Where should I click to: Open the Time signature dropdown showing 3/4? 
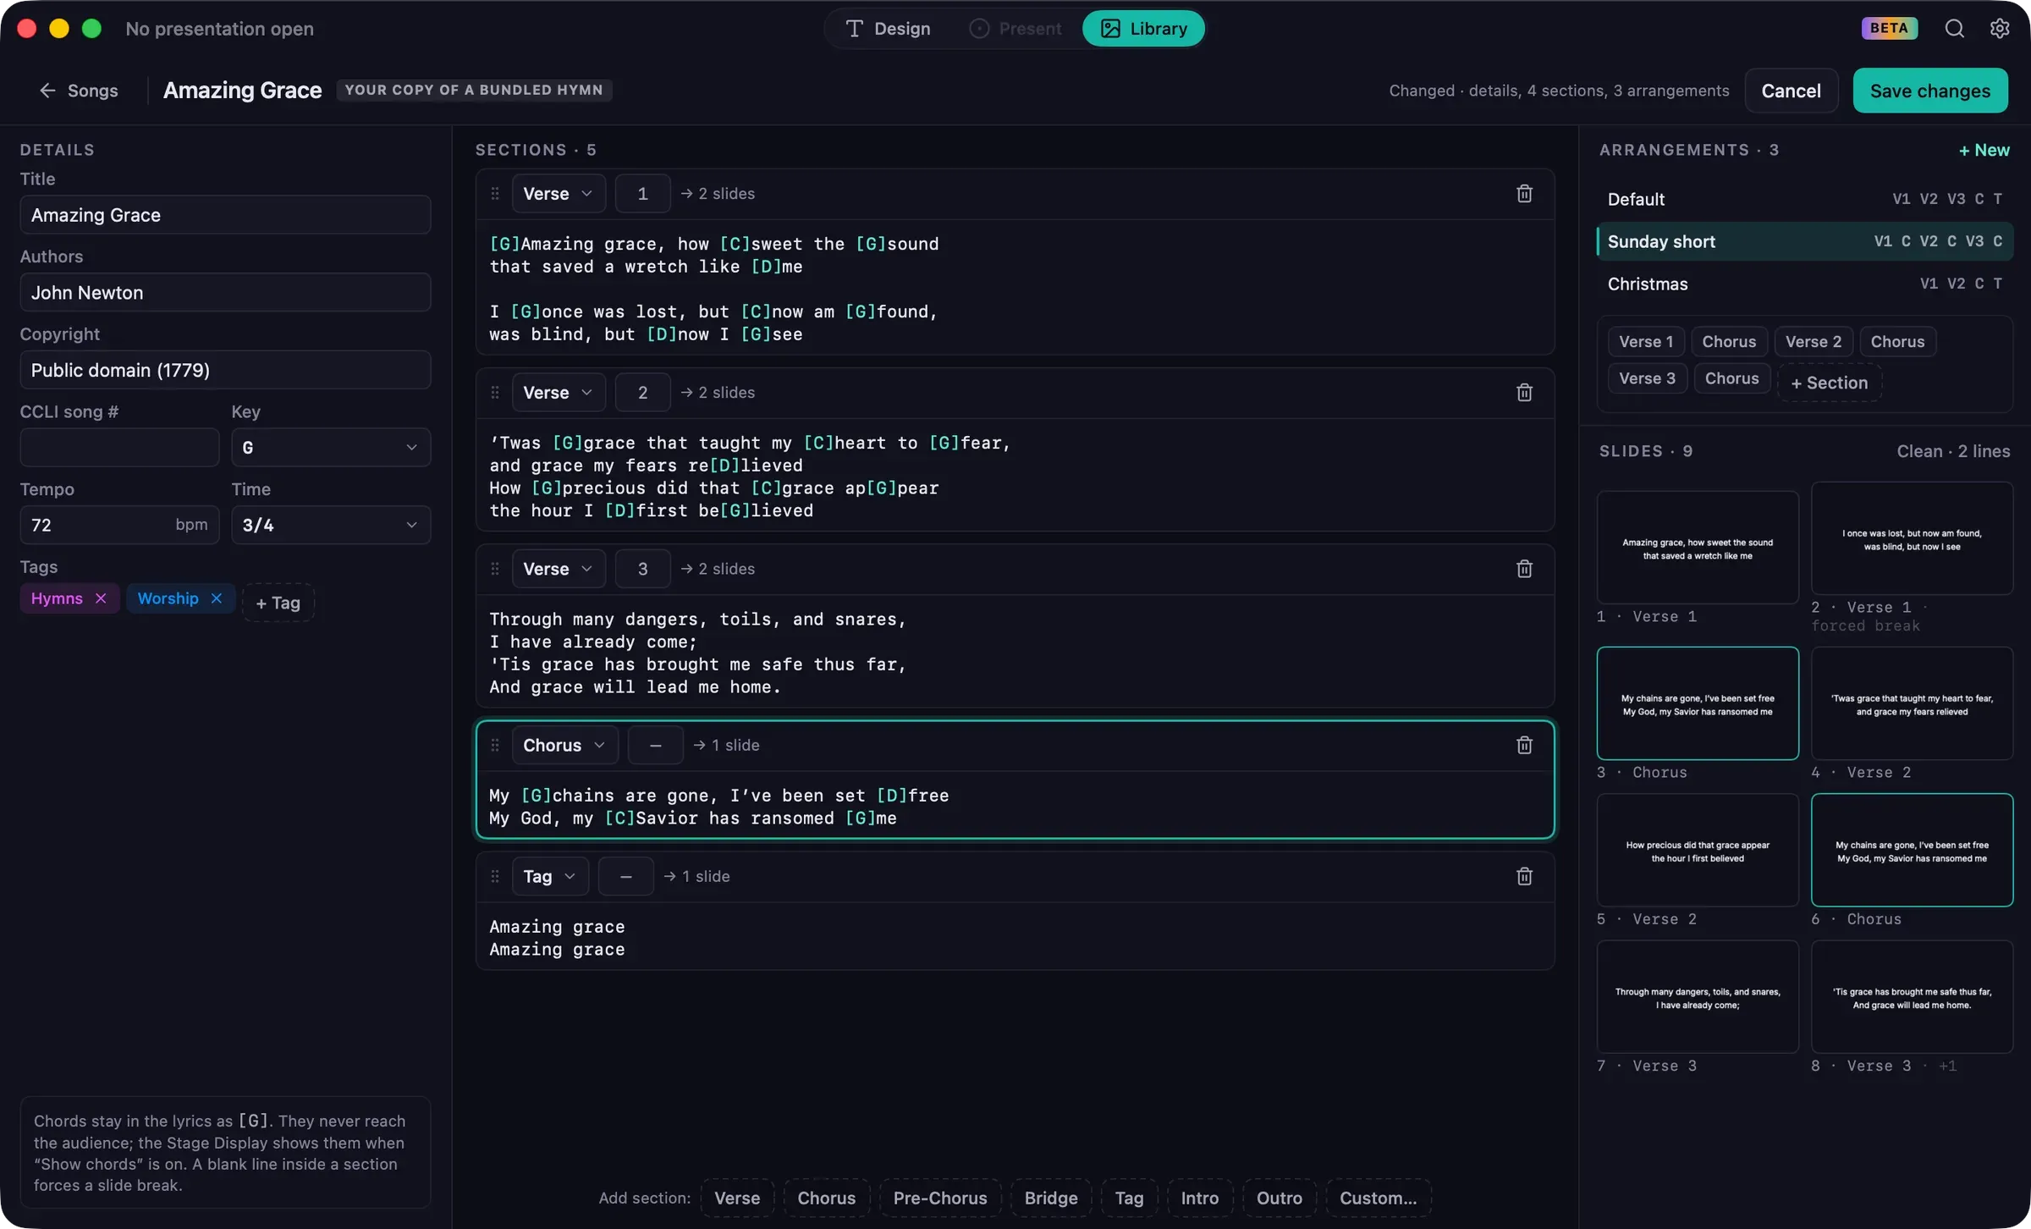pos(331,525)
